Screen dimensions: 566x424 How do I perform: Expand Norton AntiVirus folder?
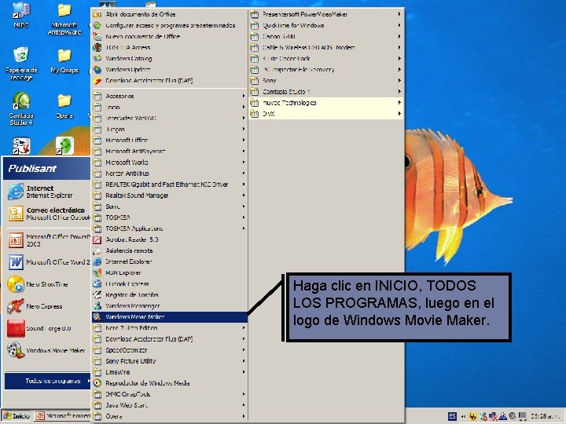click(170, 174)
